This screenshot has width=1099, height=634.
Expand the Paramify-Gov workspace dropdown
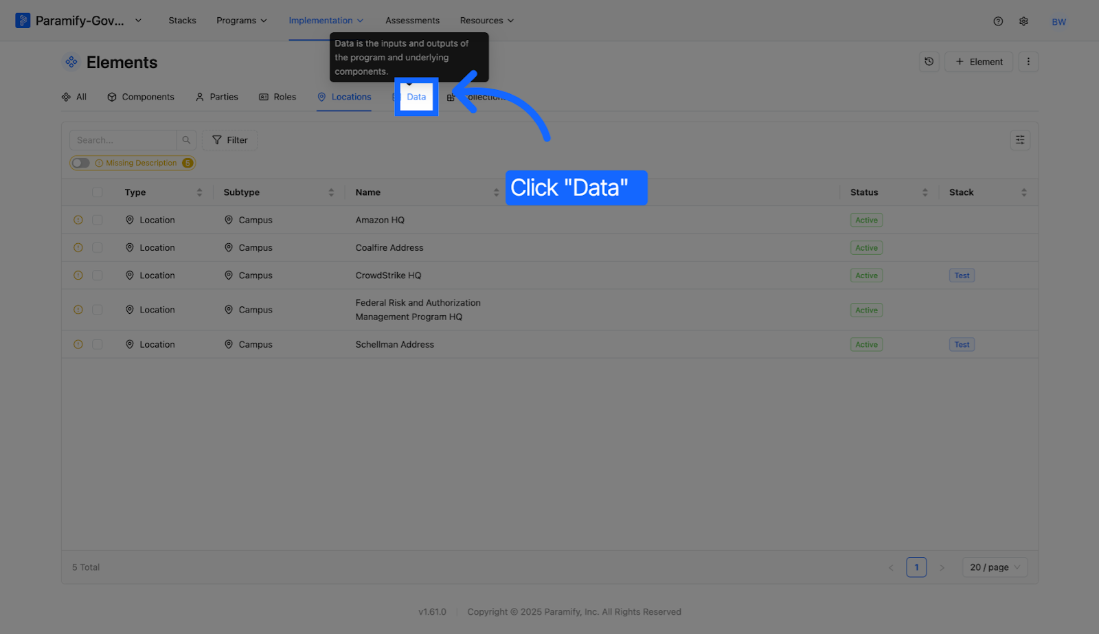tap(138, 21)
